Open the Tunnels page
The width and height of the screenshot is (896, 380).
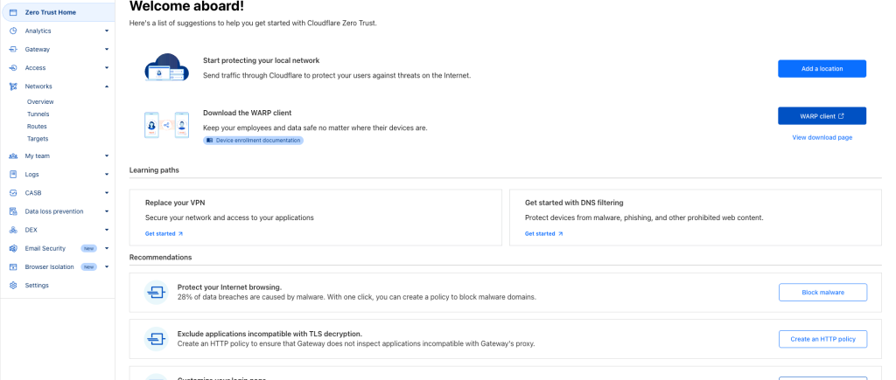[38, 114]
